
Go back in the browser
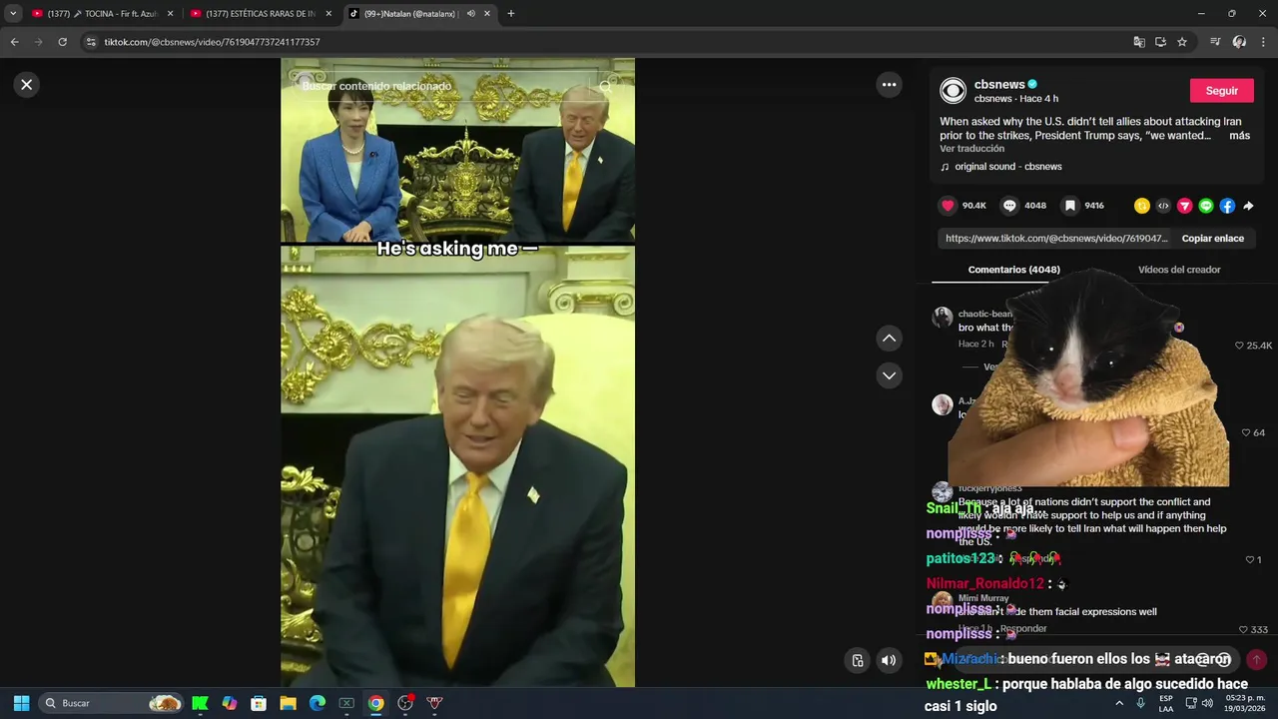pyautogui.click(x=14, y=42)
